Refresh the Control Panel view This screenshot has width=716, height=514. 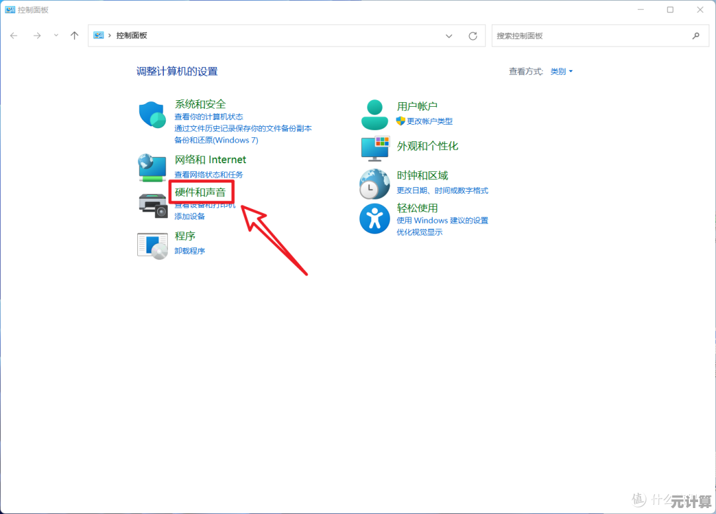click(473, 36)
